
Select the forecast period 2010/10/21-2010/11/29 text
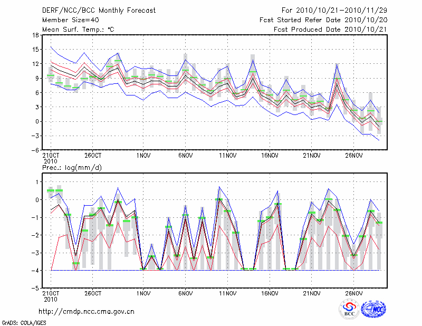point(334,11)
